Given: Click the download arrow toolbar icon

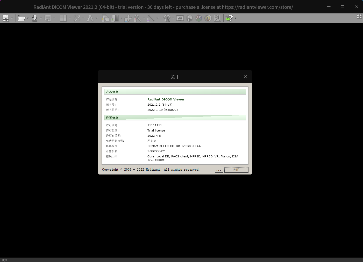Looking at the screenshot, I should 35,18.
